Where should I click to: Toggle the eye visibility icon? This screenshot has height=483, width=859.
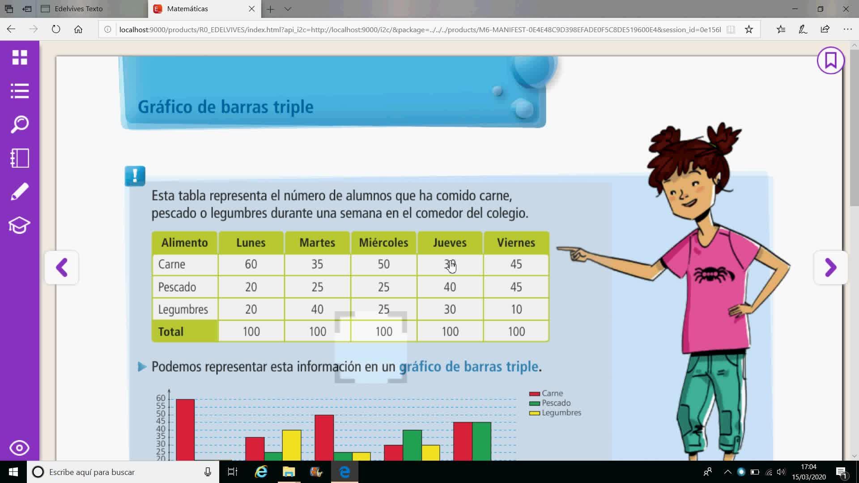20,448
